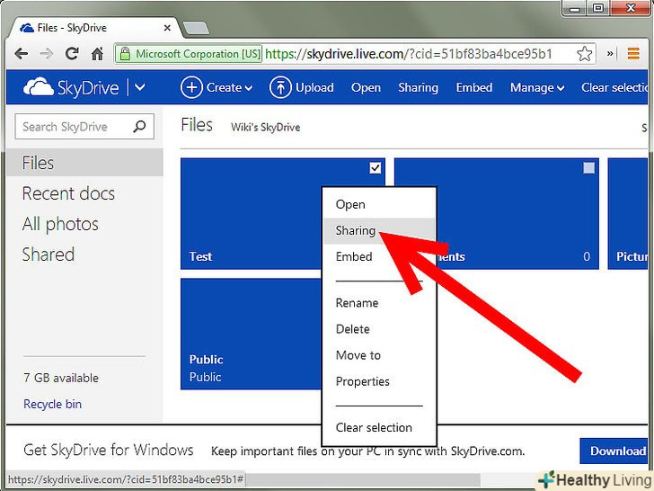Open Recent docs in the sidebar

pyautogui.click(x=68, y=193)
